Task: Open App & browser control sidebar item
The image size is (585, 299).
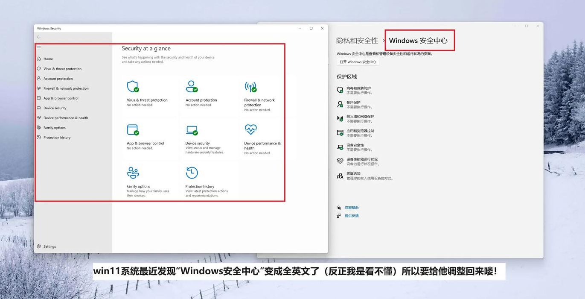Action: [x=61, y=98]
